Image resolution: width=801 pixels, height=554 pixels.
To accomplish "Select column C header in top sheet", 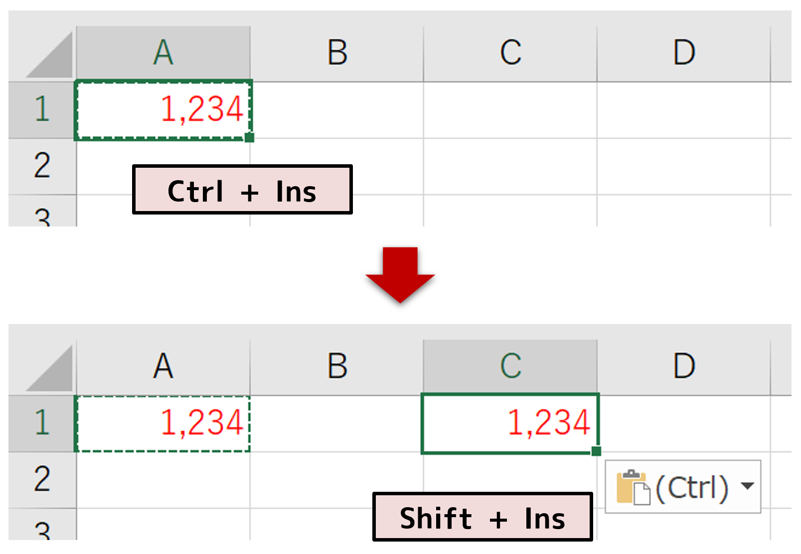I will click(510, 53).
